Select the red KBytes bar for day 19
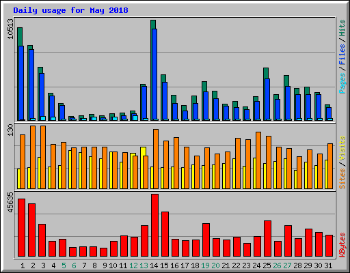The height and width of the screenshot is (273, 350). (206, 240)
